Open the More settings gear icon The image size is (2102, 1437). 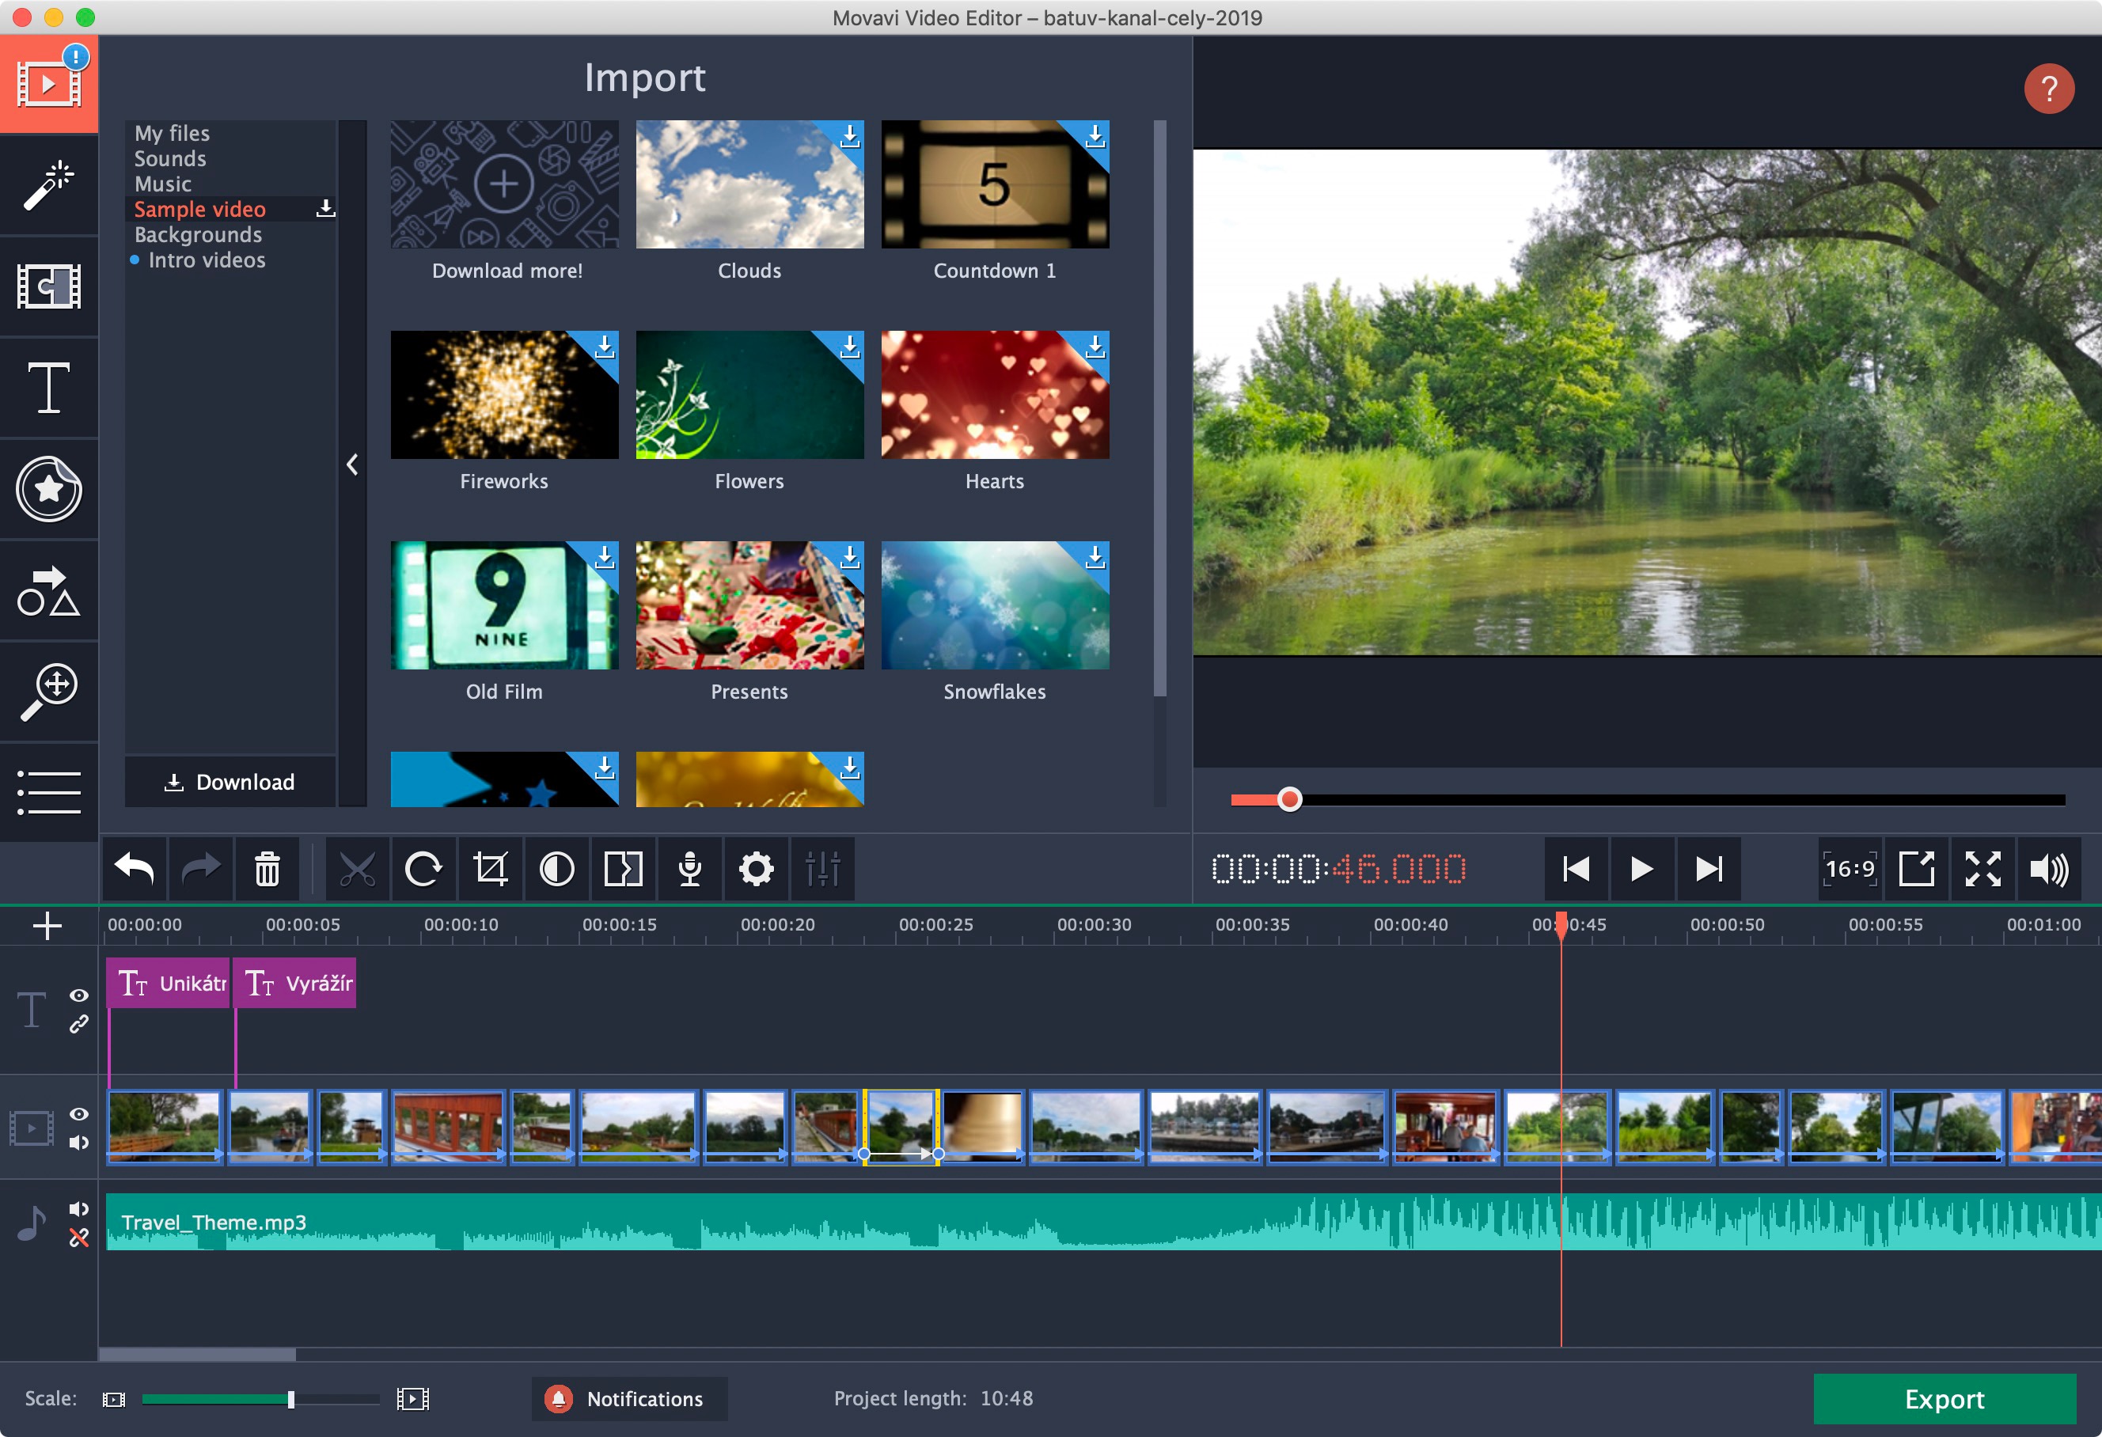coord(754,867)
